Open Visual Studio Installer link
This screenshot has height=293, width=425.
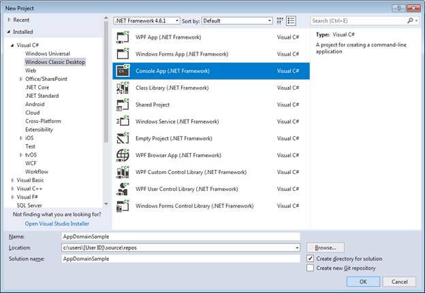(x=57, y=224)
